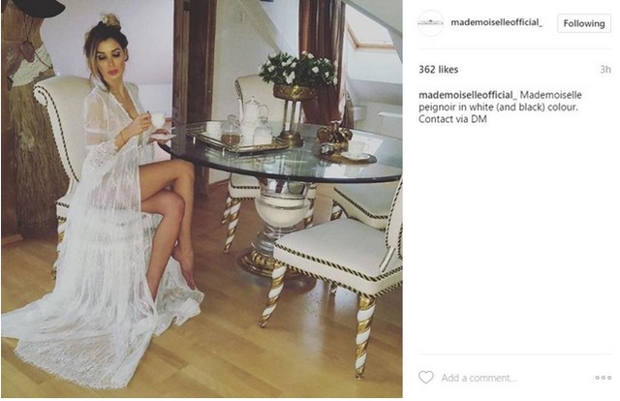Click the Contact via DM caption line

452,119
